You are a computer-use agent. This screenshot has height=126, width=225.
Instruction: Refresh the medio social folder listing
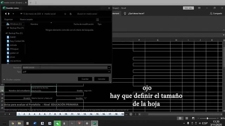[71, 14]
